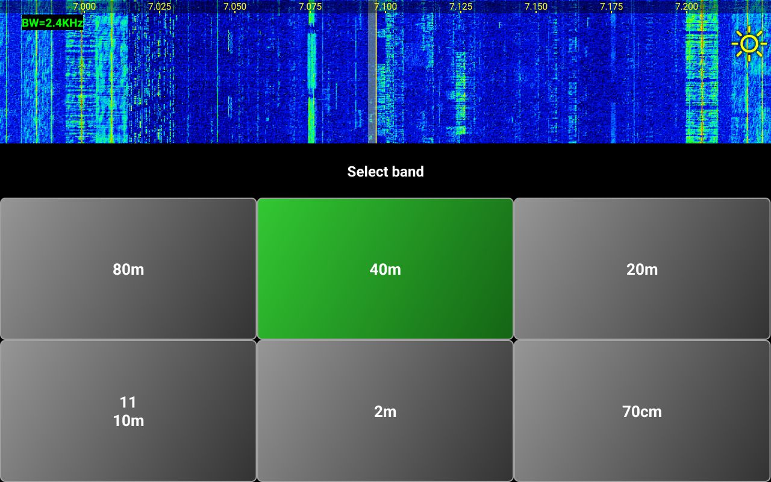Click the 7.000 frequency scale label
The image size is (771, 482).
84,7
